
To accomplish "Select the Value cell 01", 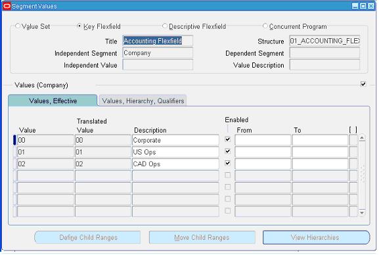I will click(x=45, y=152).
